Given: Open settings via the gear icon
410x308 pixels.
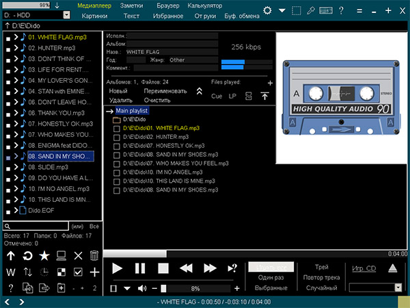Looking at the screenshot, I should pos(267,10).
